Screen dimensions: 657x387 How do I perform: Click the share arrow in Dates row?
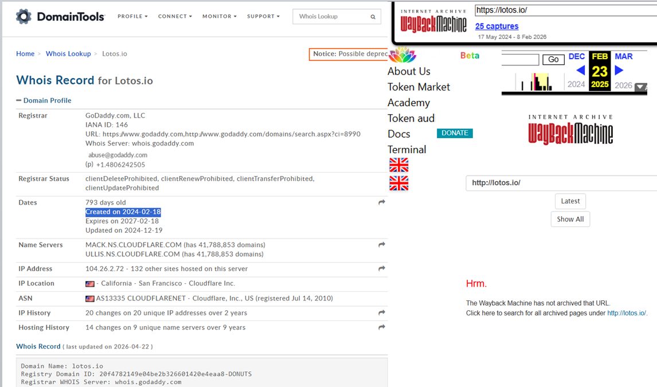point(382,202)
